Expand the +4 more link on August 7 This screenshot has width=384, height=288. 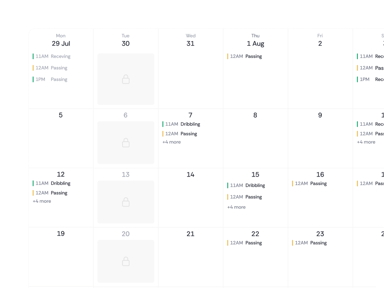click(172, 142)
